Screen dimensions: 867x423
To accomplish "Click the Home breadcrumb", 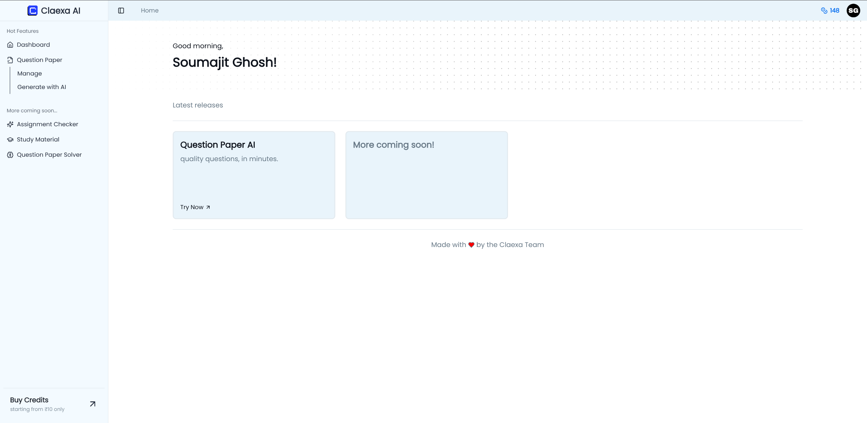I will [149, 10].
